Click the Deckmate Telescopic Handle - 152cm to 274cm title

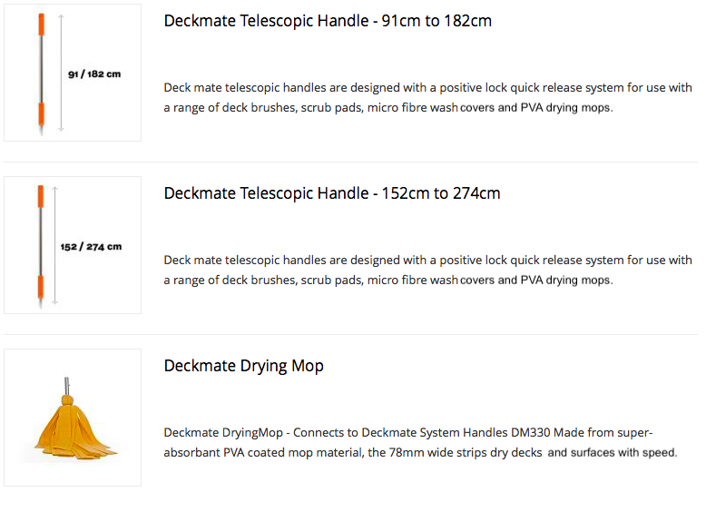(x=332, y=193)
